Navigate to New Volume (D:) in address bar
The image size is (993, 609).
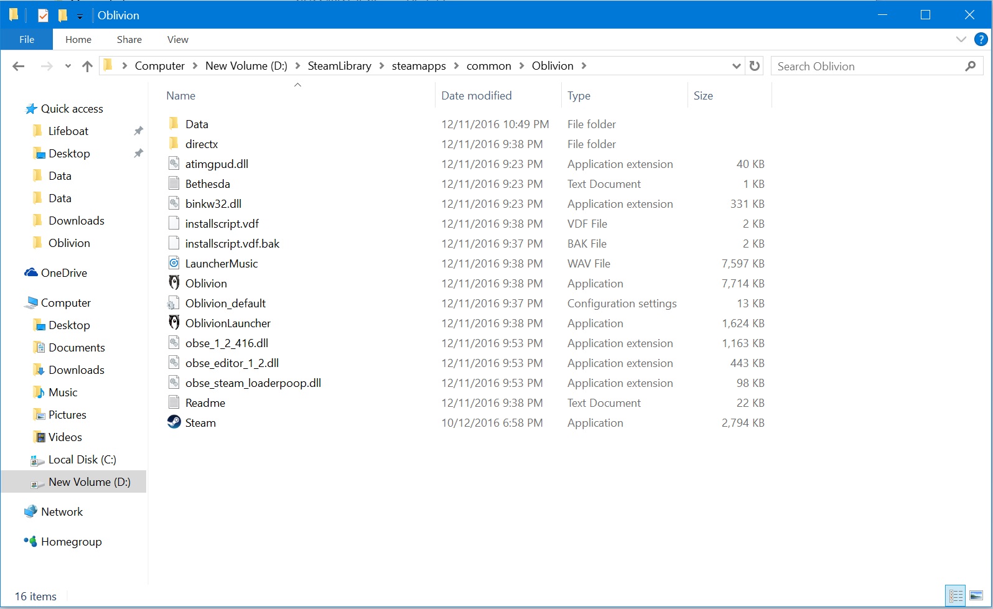[246, 66]
